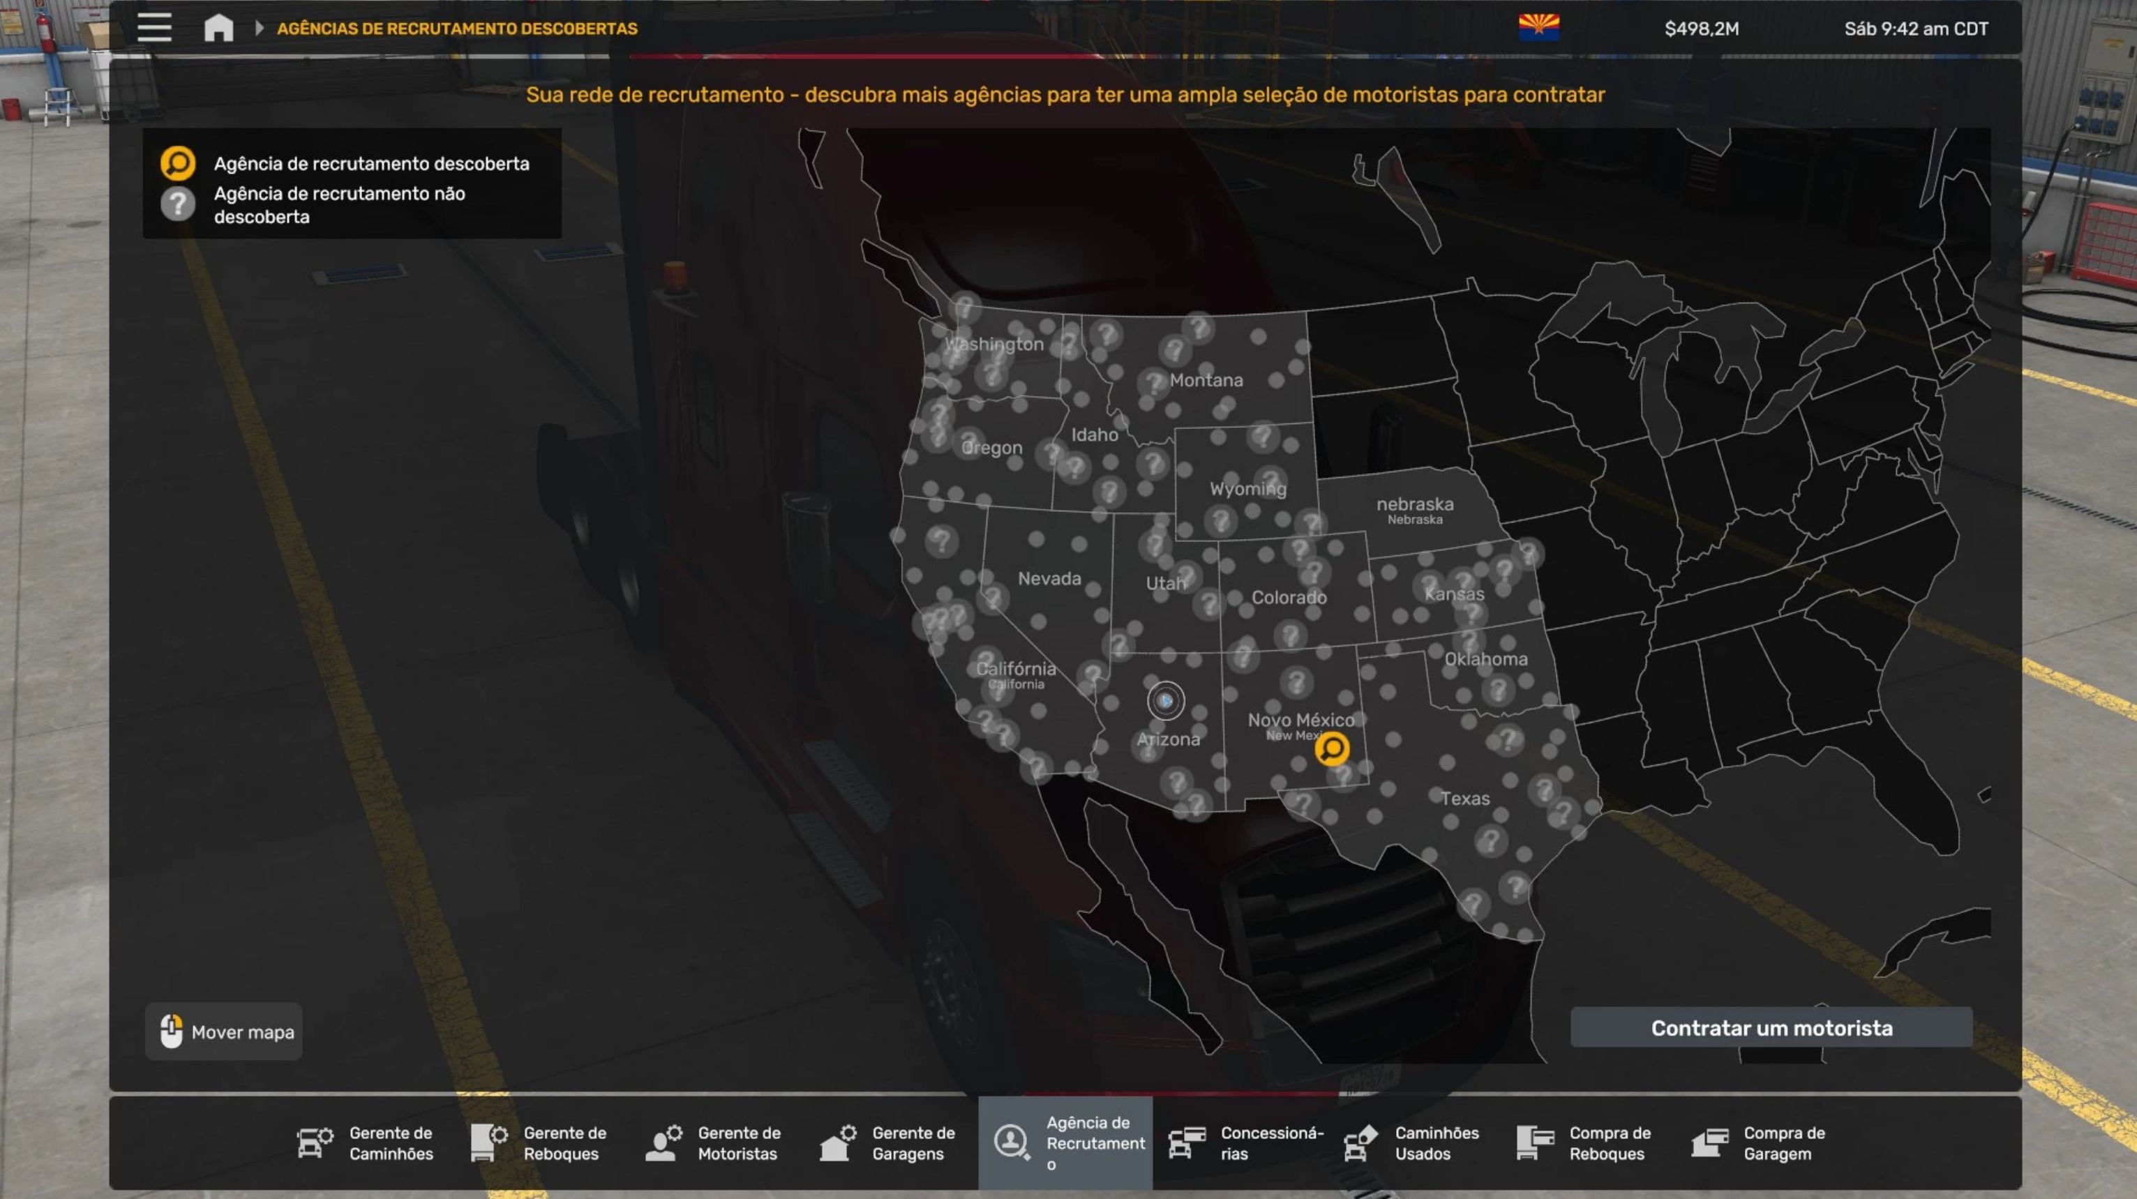
Task: Click the Mover mapa hint button
Action: (x=224, y=1032)
